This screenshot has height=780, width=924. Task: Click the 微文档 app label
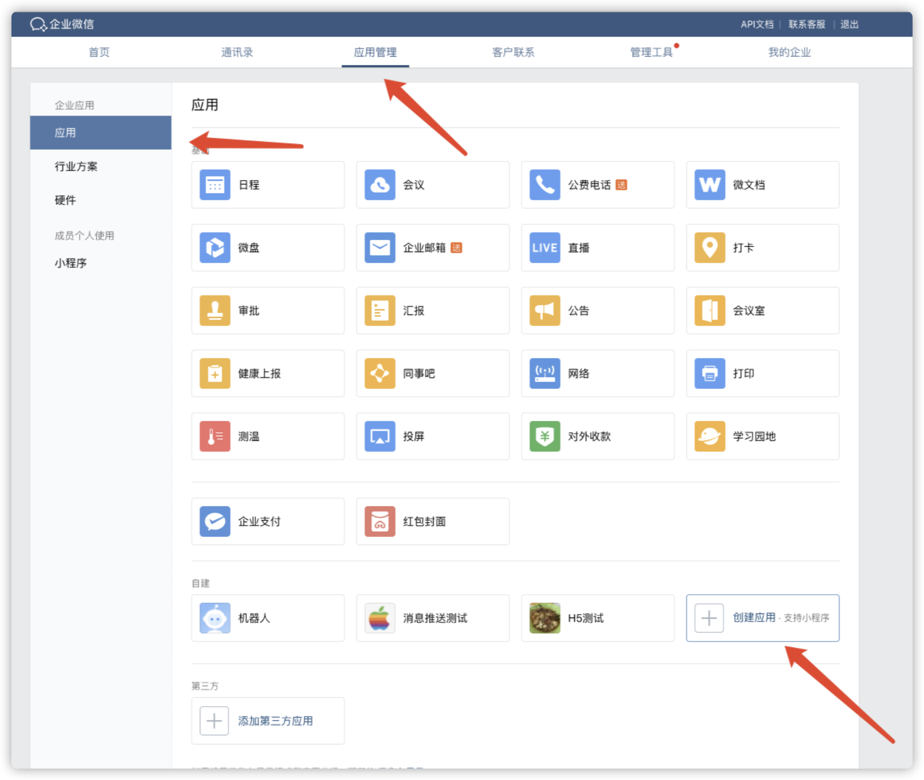point(749,185)
